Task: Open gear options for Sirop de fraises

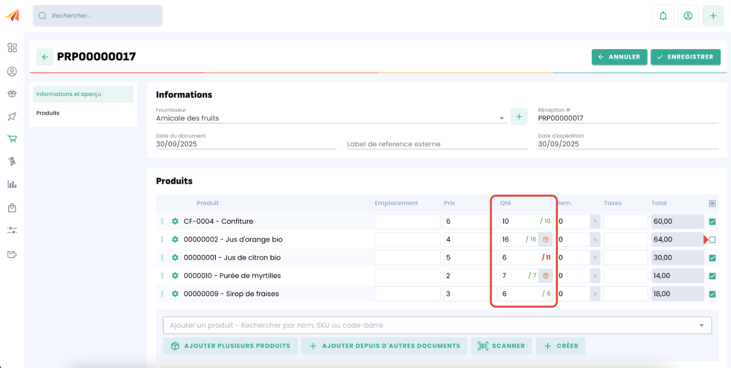Action: click(175, 293)
